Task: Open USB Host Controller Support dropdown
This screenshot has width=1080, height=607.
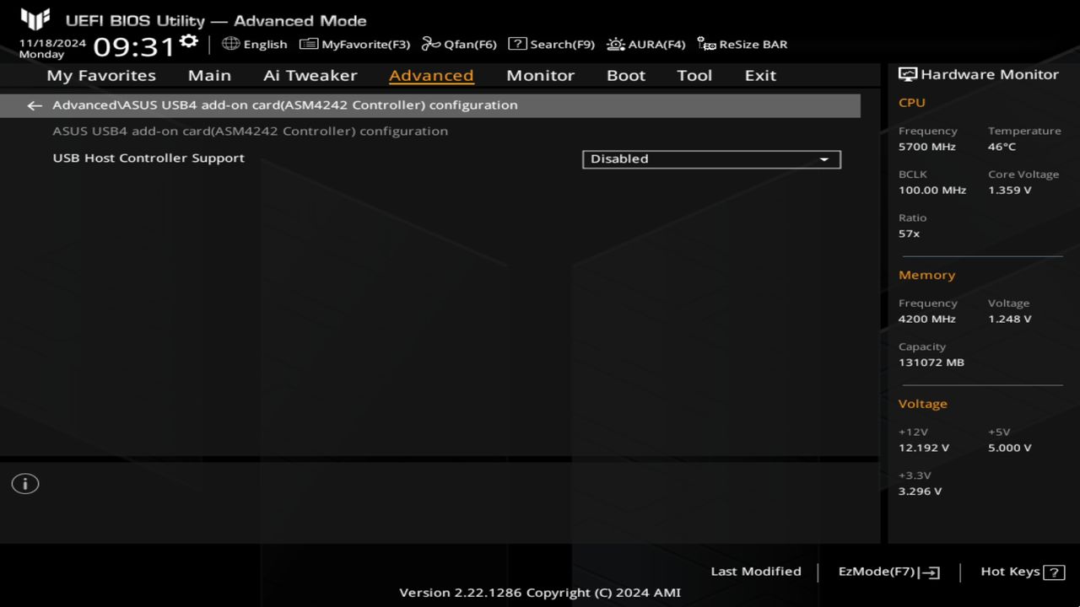Action: (711, 159)
